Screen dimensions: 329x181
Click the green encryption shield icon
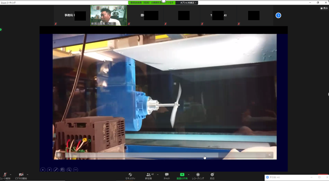point(1,30)
